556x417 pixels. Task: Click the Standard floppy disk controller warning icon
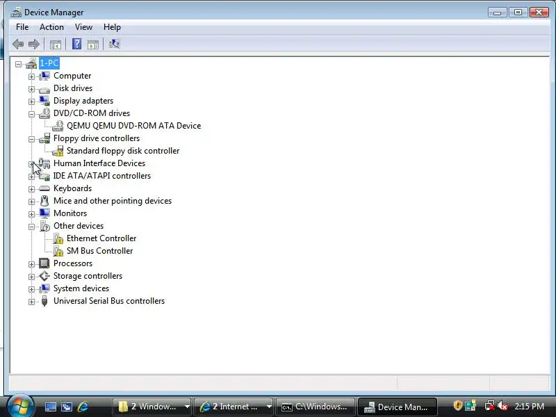pos(58,151)
